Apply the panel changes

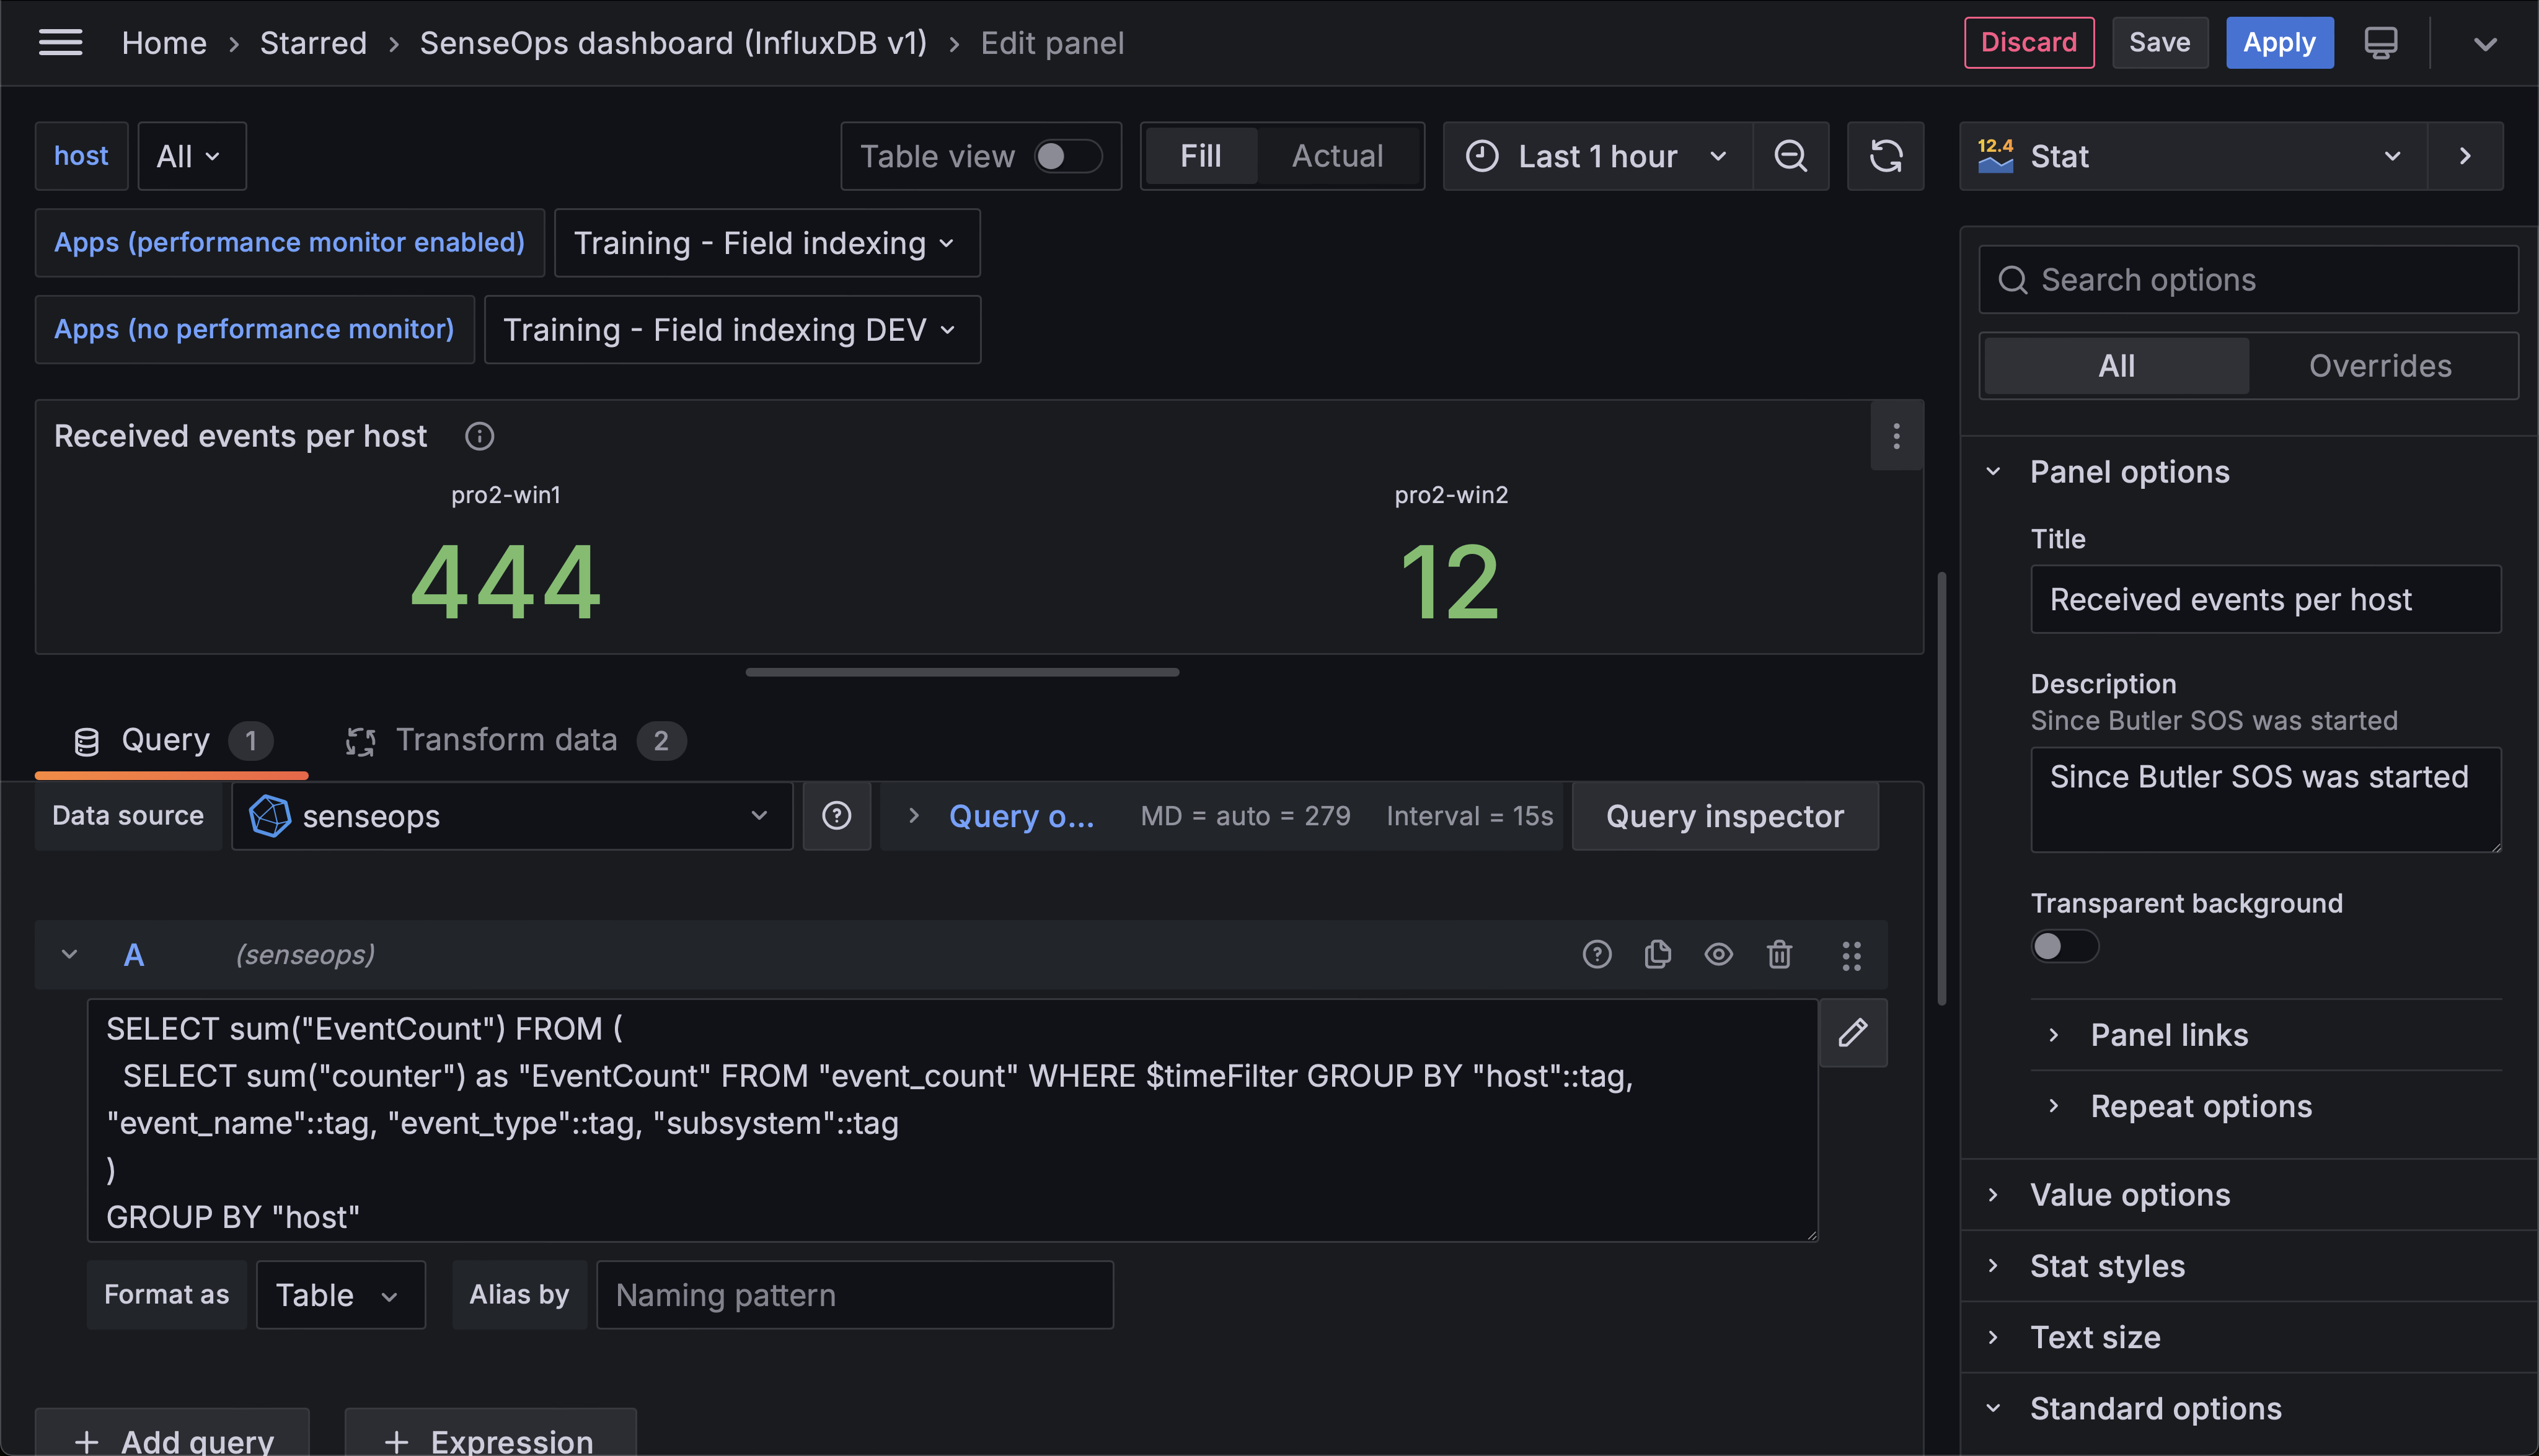2279,42
